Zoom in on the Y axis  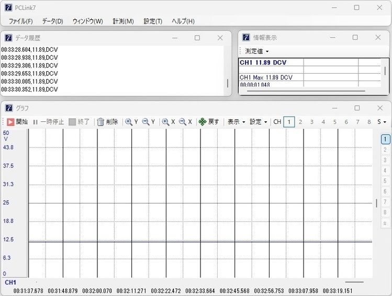pos(131,122)
